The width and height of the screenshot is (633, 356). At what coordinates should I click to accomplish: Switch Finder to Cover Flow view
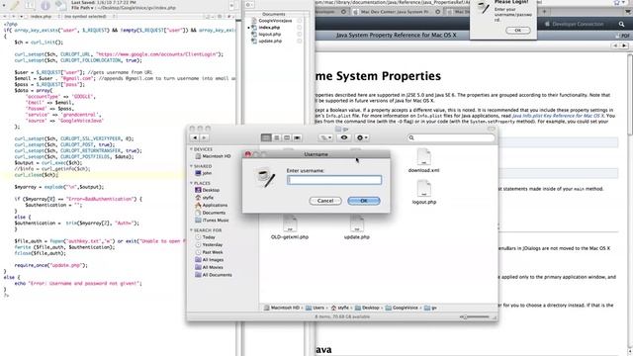click(297, 137)
